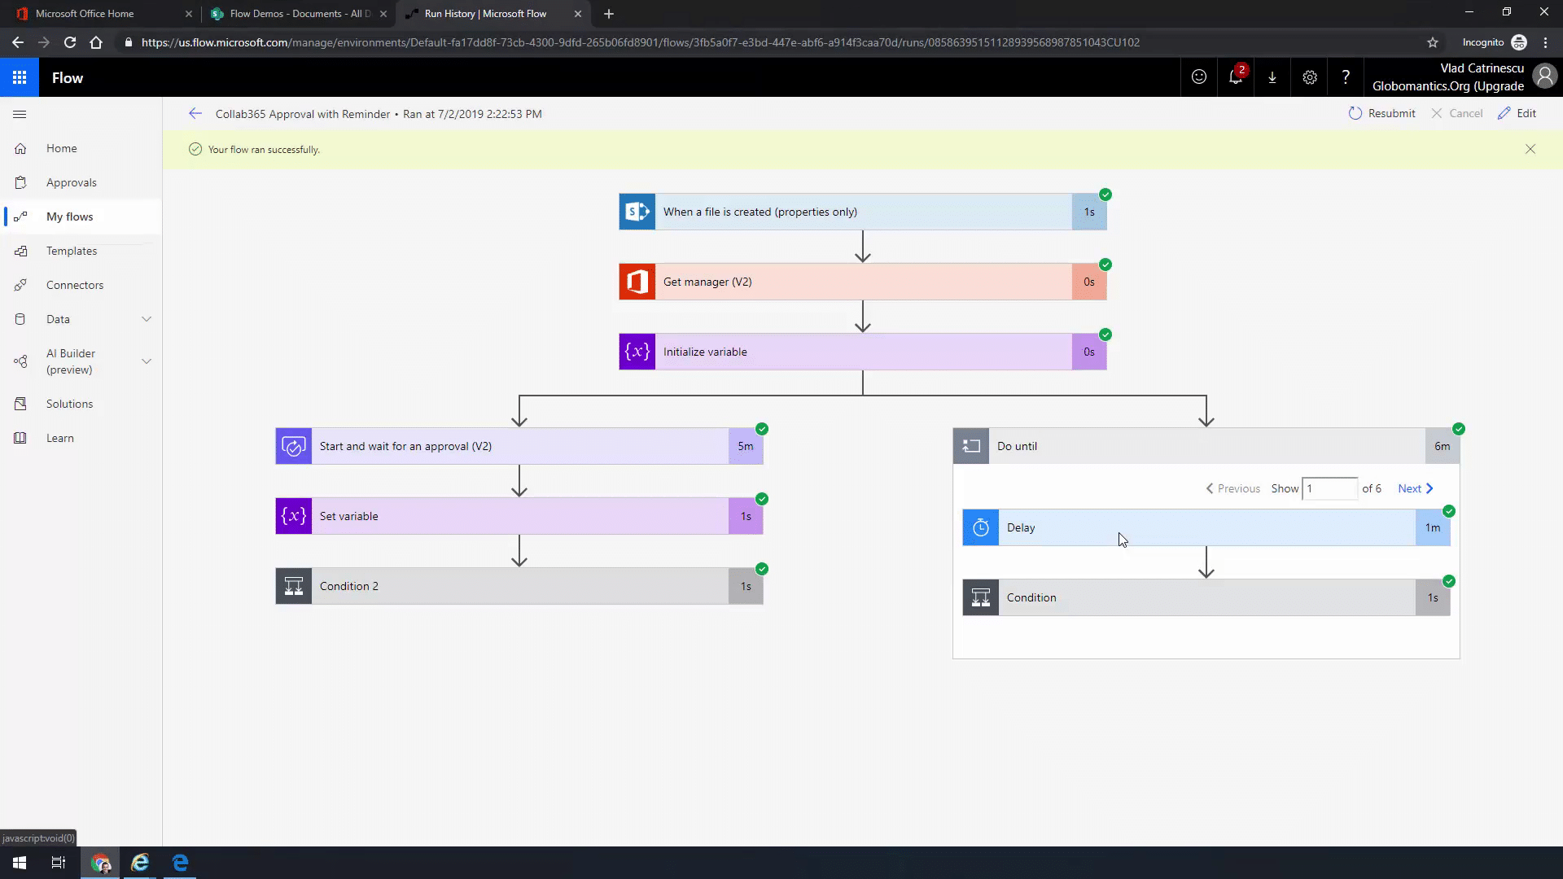Open the settings gear icon
The image size is (1563, 879).
pyautogui.click(x=1309, y=77)
